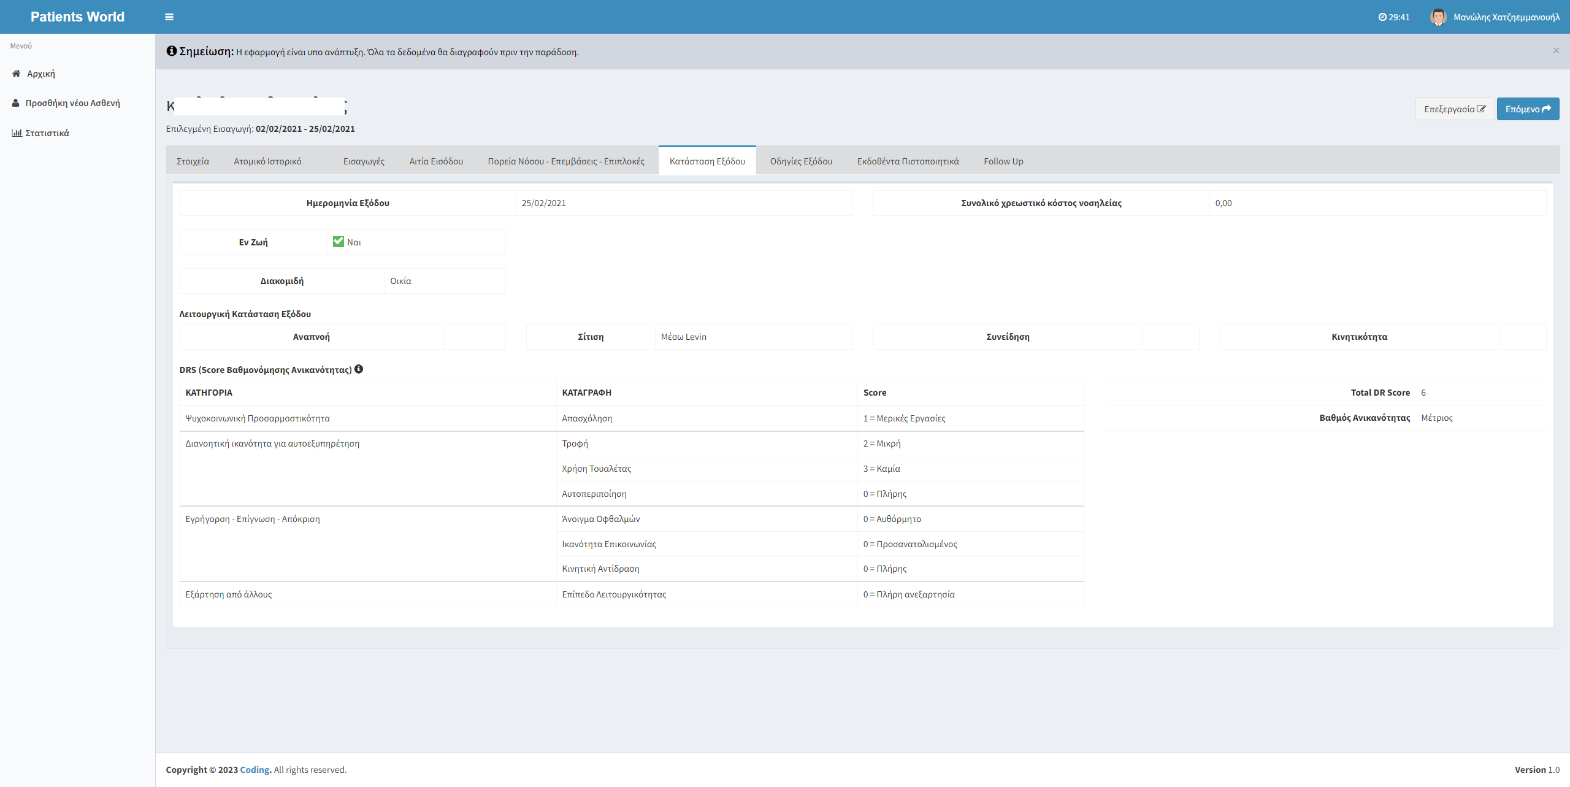The height and width of the screenshot is (787, 1570).
Task: Click the home icon next to Αρχική
Action: [17, 74]
